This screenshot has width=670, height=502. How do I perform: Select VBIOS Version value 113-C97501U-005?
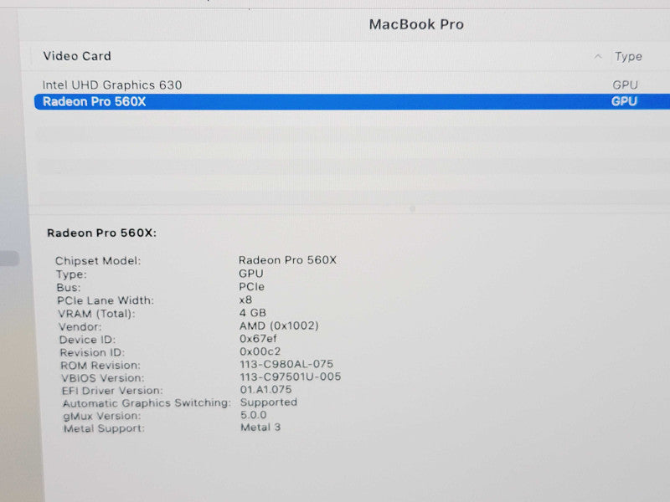291,376
